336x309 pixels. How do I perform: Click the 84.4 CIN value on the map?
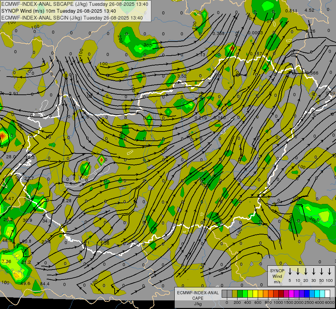(45, 284)
